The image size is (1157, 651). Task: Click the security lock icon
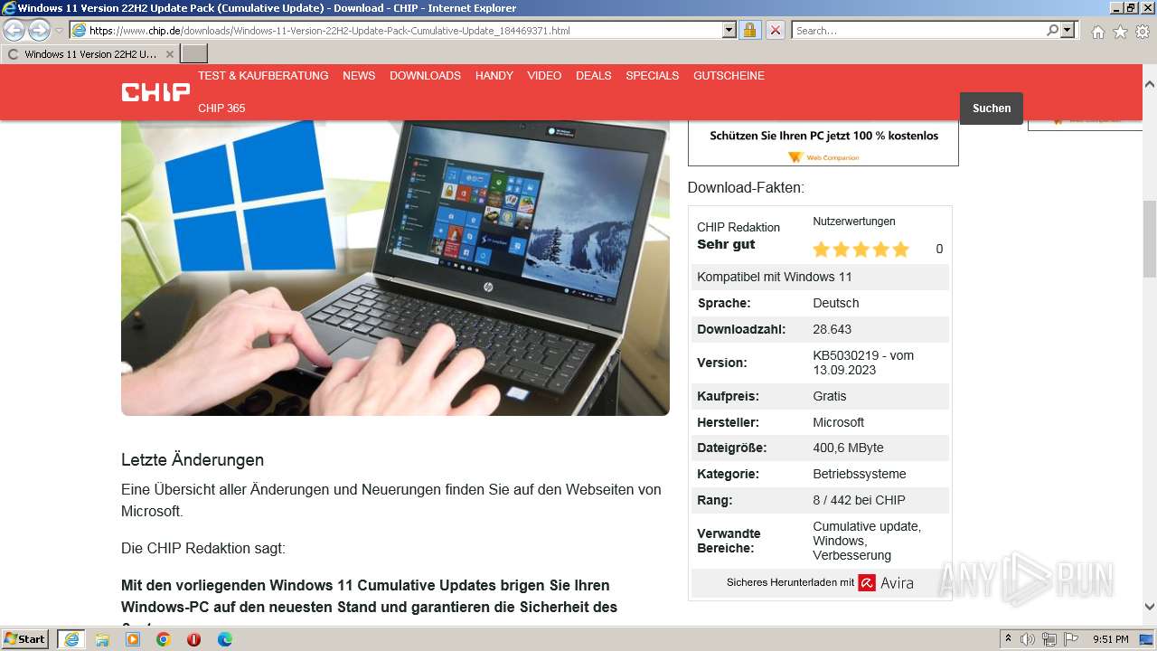(x=749, y=31)
